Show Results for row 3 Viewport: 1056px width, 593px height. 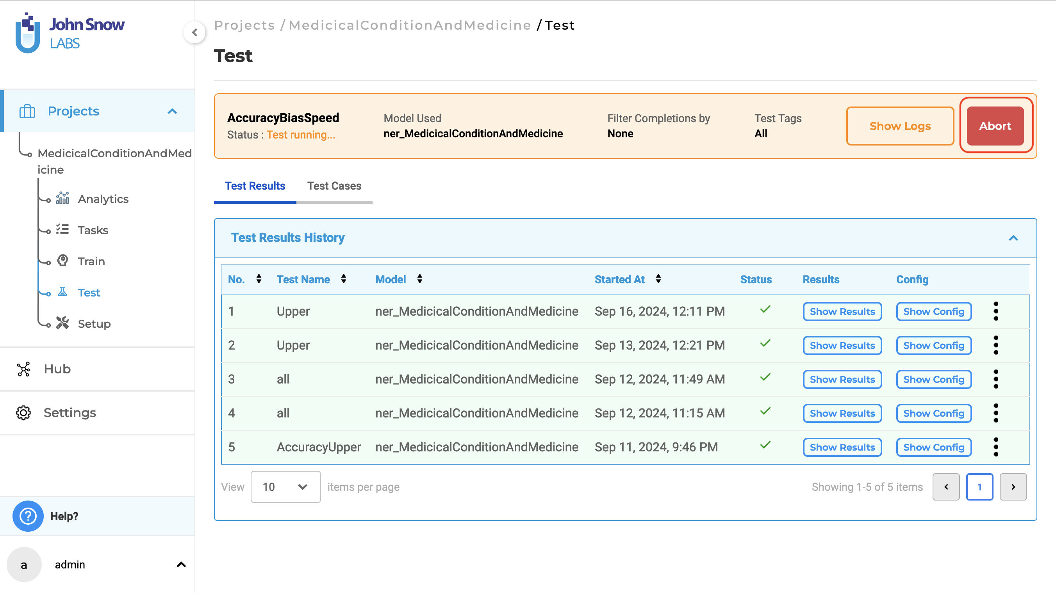tap(842, 380)
